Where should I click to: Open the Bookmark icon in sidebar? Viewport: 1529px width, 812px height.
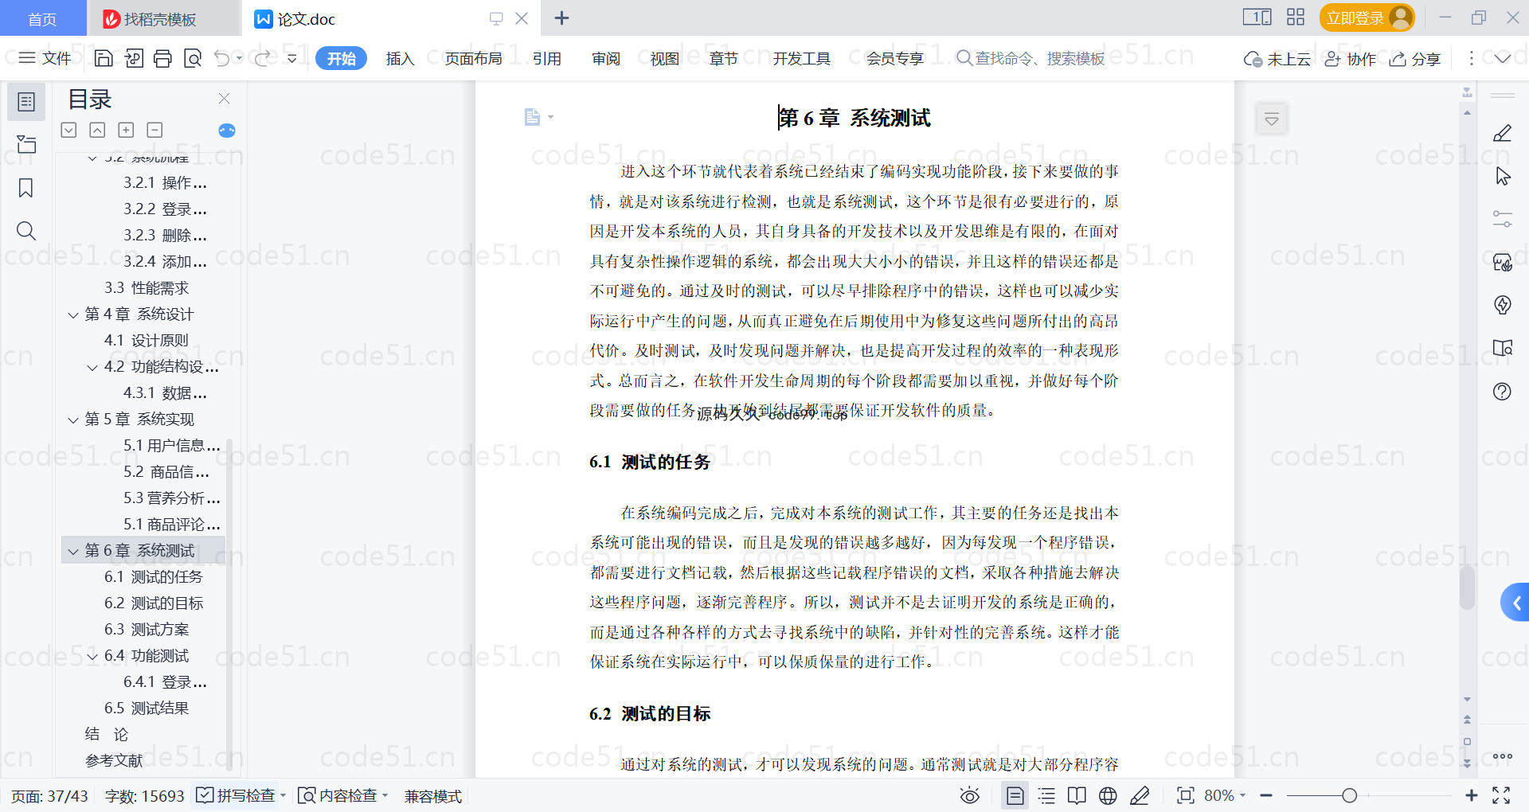click(x=26, y=188)
